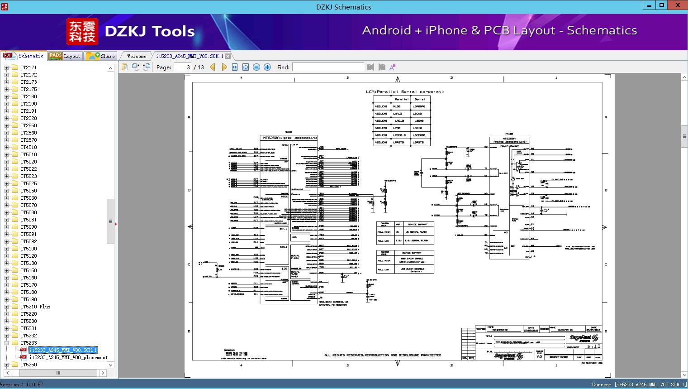Screen dimensions: 688x389
Task: Select the IT5010 folder
Action: tap(28, 154)
